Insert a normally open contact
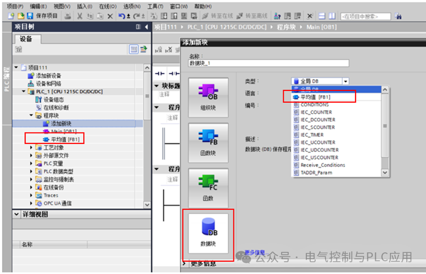 (160, 74)
